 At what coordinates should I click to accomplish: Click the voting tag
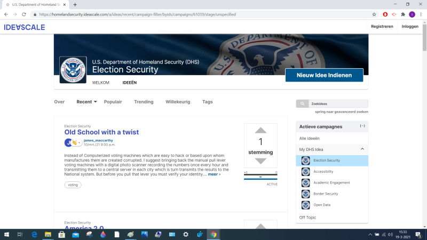tap(73, 185)
